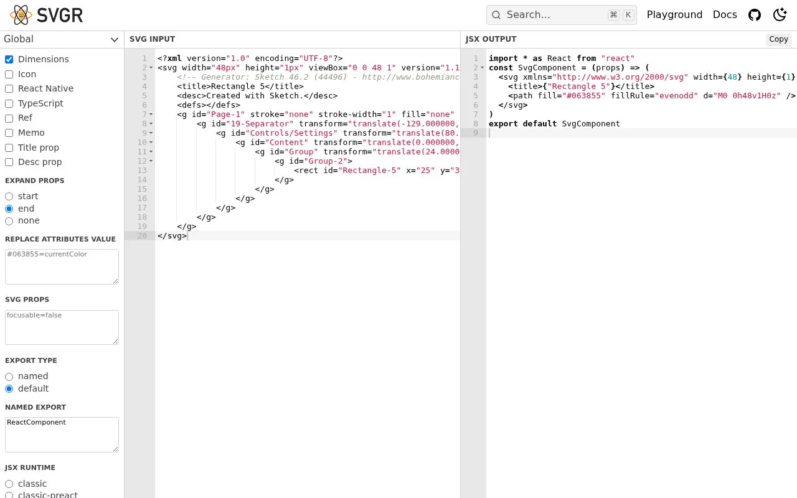
Task: Click the 'export default SvgComponent' output line
Action: pos(554,124)
